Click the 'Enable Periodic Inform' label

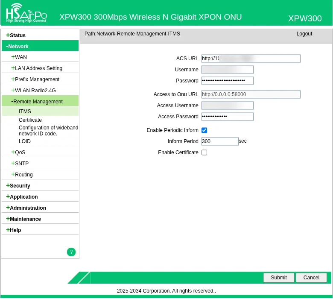[172, 130]
